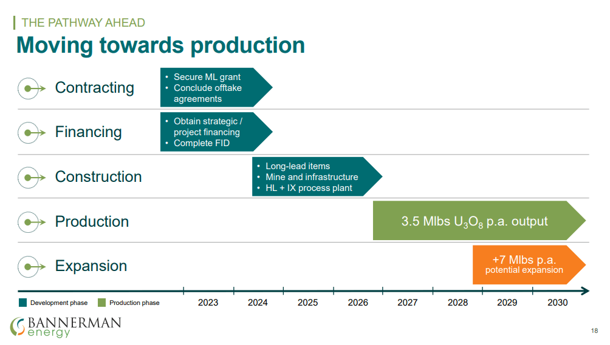Viewport: 610px width, 345px height.
Task: Click the slide page number 18
Action: [x=594, y=330]
